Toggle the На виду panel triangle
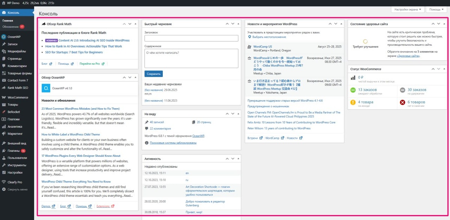The height and width of the screenshot is (220, 450). [x=238, y=114]
